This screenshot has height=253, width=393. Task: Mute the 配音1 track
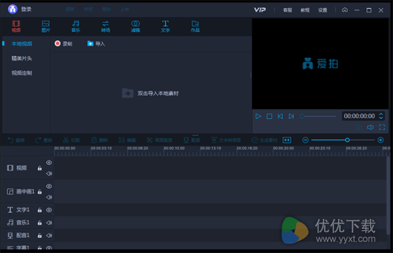coord(49,235)
